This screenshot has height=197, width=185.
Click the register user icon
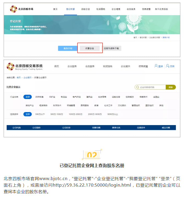168,66
